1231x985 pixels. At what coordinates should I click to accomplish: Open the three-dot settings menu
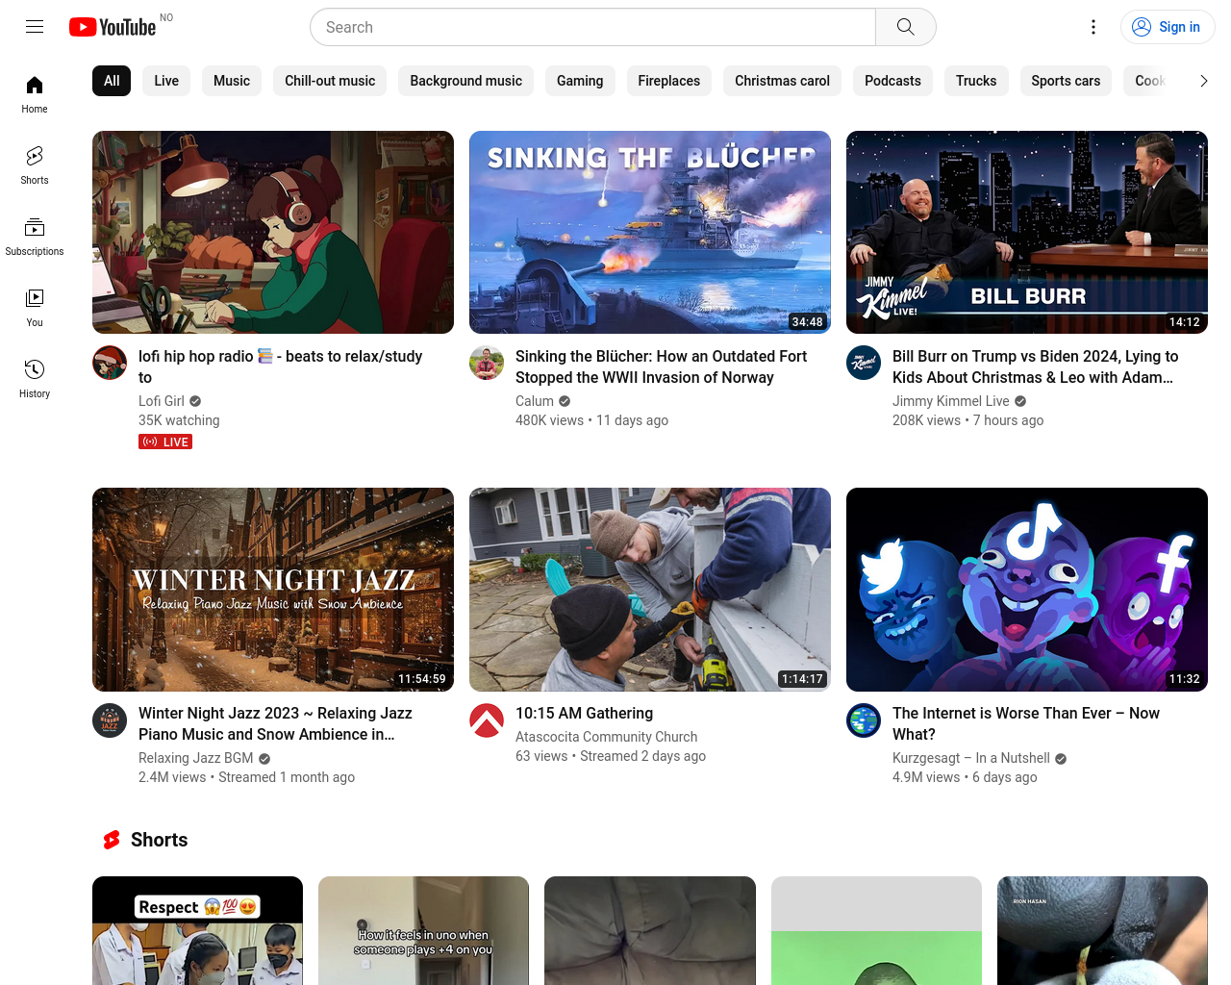1093,27
